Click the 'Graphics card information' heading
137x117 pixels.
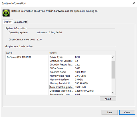(19, 46)
